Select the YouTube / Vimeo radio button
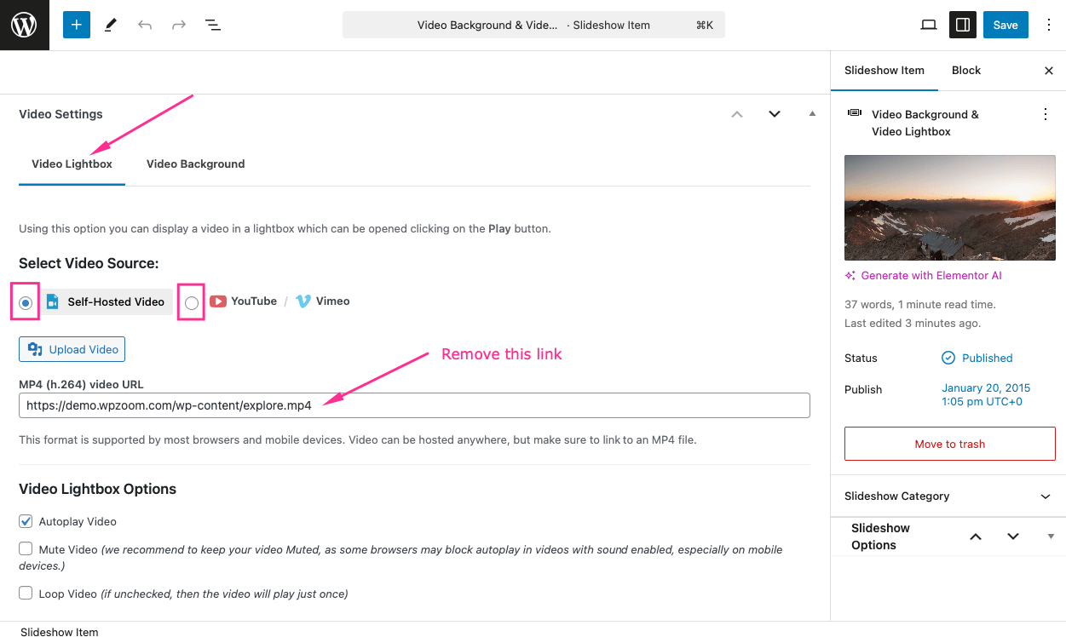The image size is (1066, 637). pos(192,302)
